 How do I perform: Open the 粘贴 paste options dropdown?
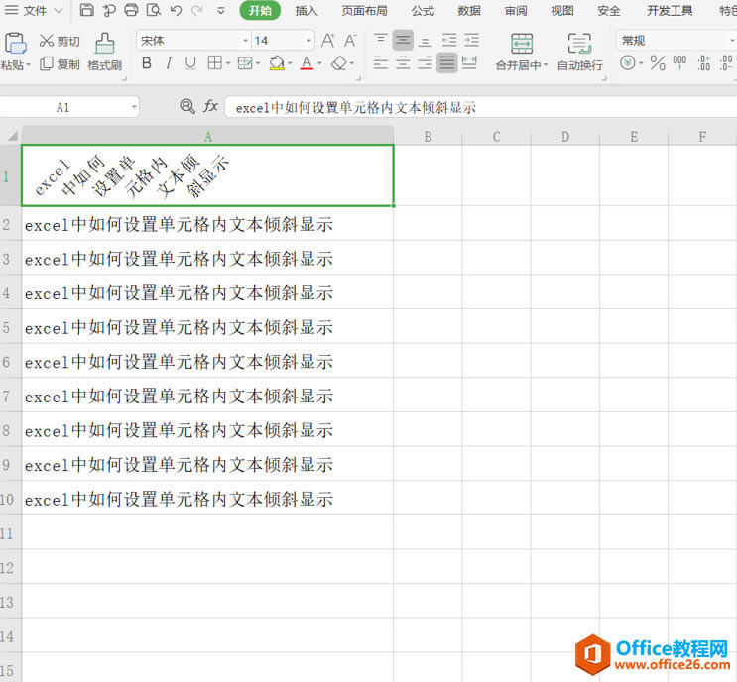tap(28, 65)
